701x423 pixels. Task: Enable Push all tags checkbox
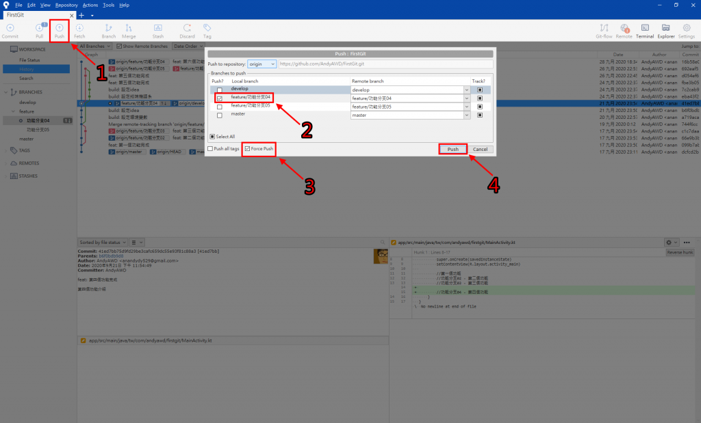click(210, 148)
